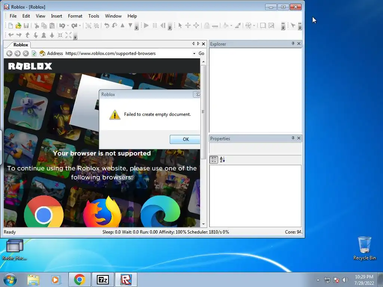383x287 pixels.
Task: Open the File menu
Action: 13,16
